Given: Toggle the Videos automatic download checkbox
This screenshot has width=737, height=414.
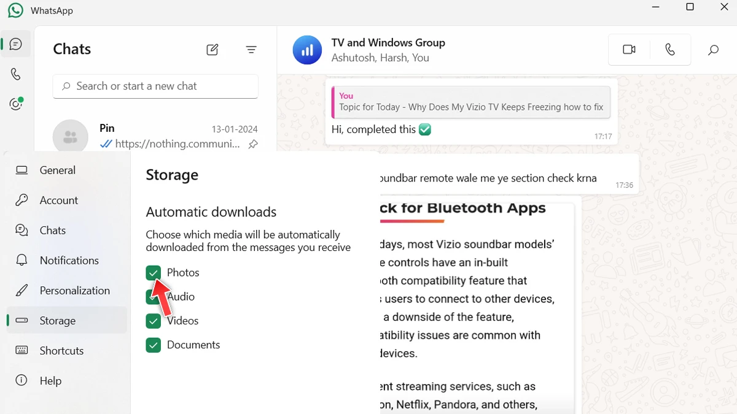Looking at the screenshot, I should [x=154, y=321].
